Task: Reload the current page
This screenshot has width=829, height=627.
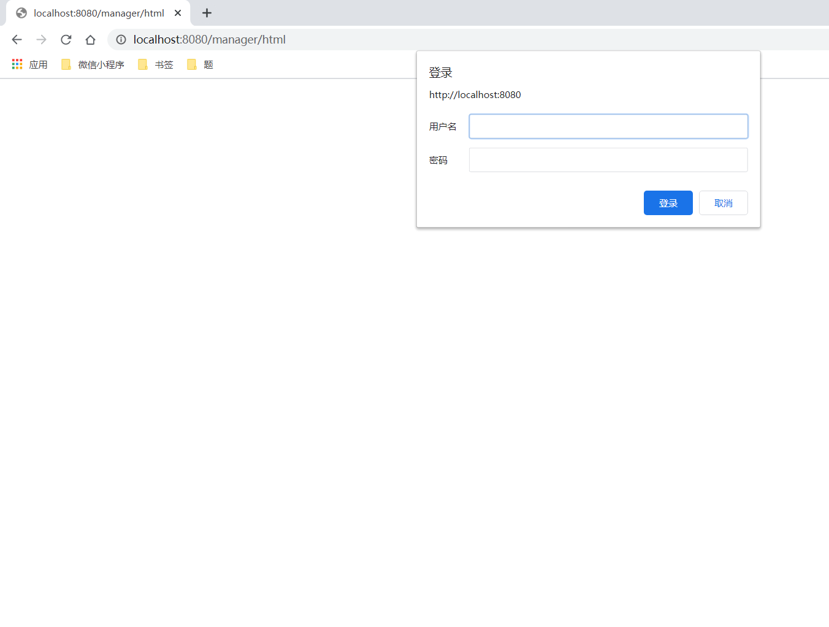Action: tap(66, 40)
